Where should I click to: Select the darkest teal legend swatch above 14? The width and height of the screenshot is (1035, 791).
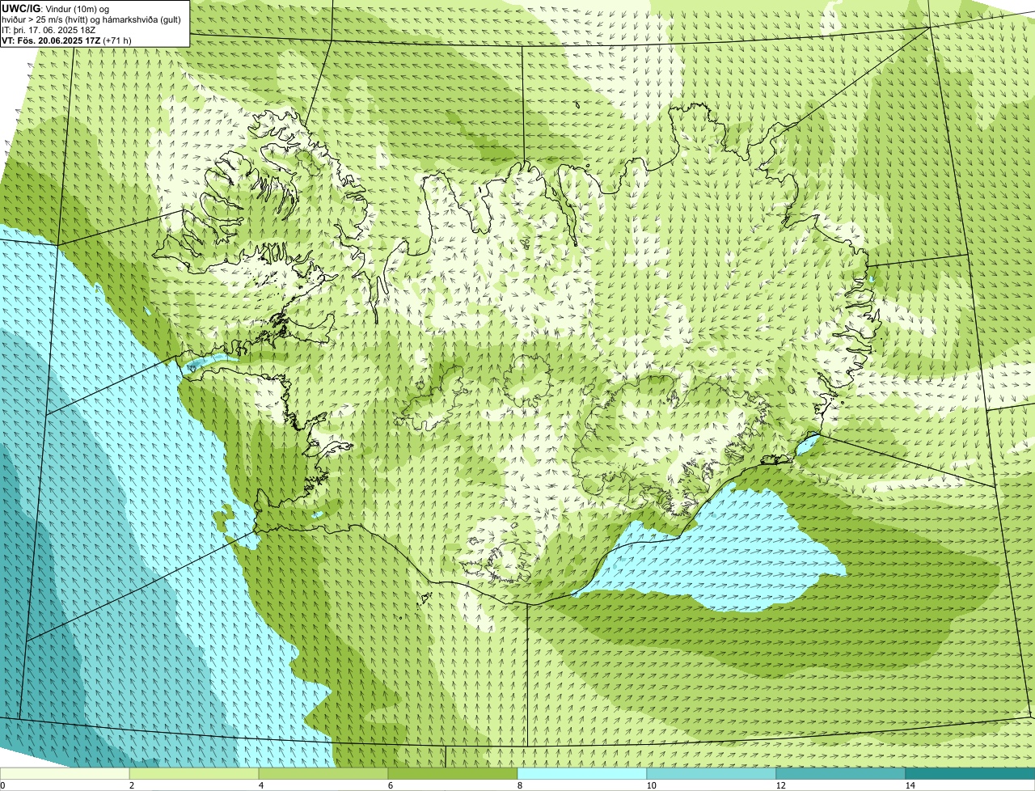(970, 773)
